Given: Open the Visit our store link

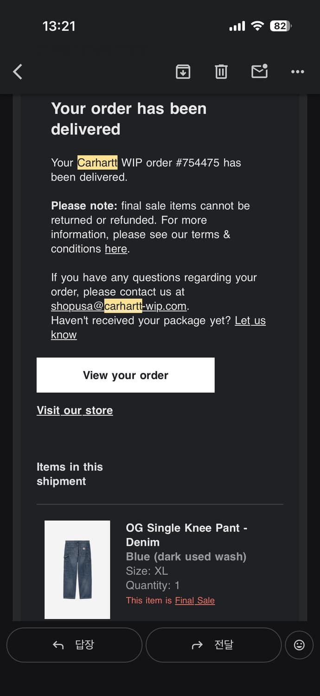Looking at the screenshot, I should tap(75, 410).
